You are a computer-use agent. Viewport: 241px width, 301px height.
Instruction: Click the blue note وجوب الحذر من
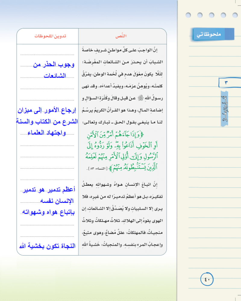tap(54, 64)
